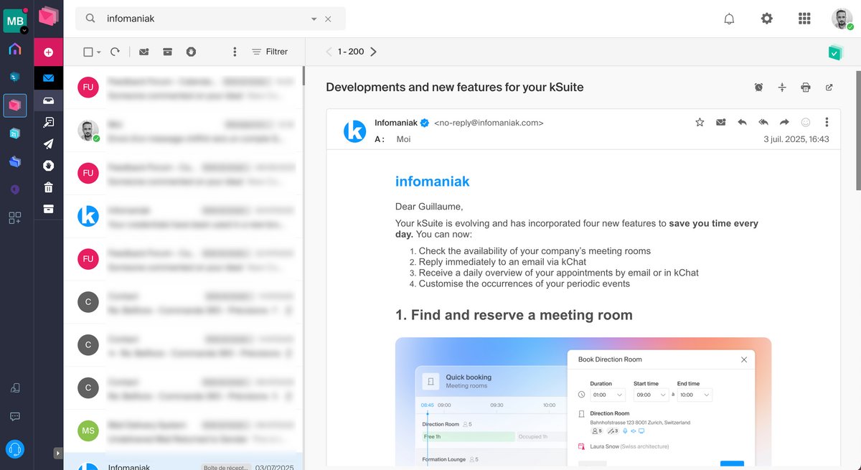Click the magnifier search icon

[90, 19]
